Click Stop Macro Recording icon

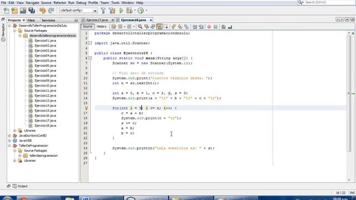tap(215, 27)
